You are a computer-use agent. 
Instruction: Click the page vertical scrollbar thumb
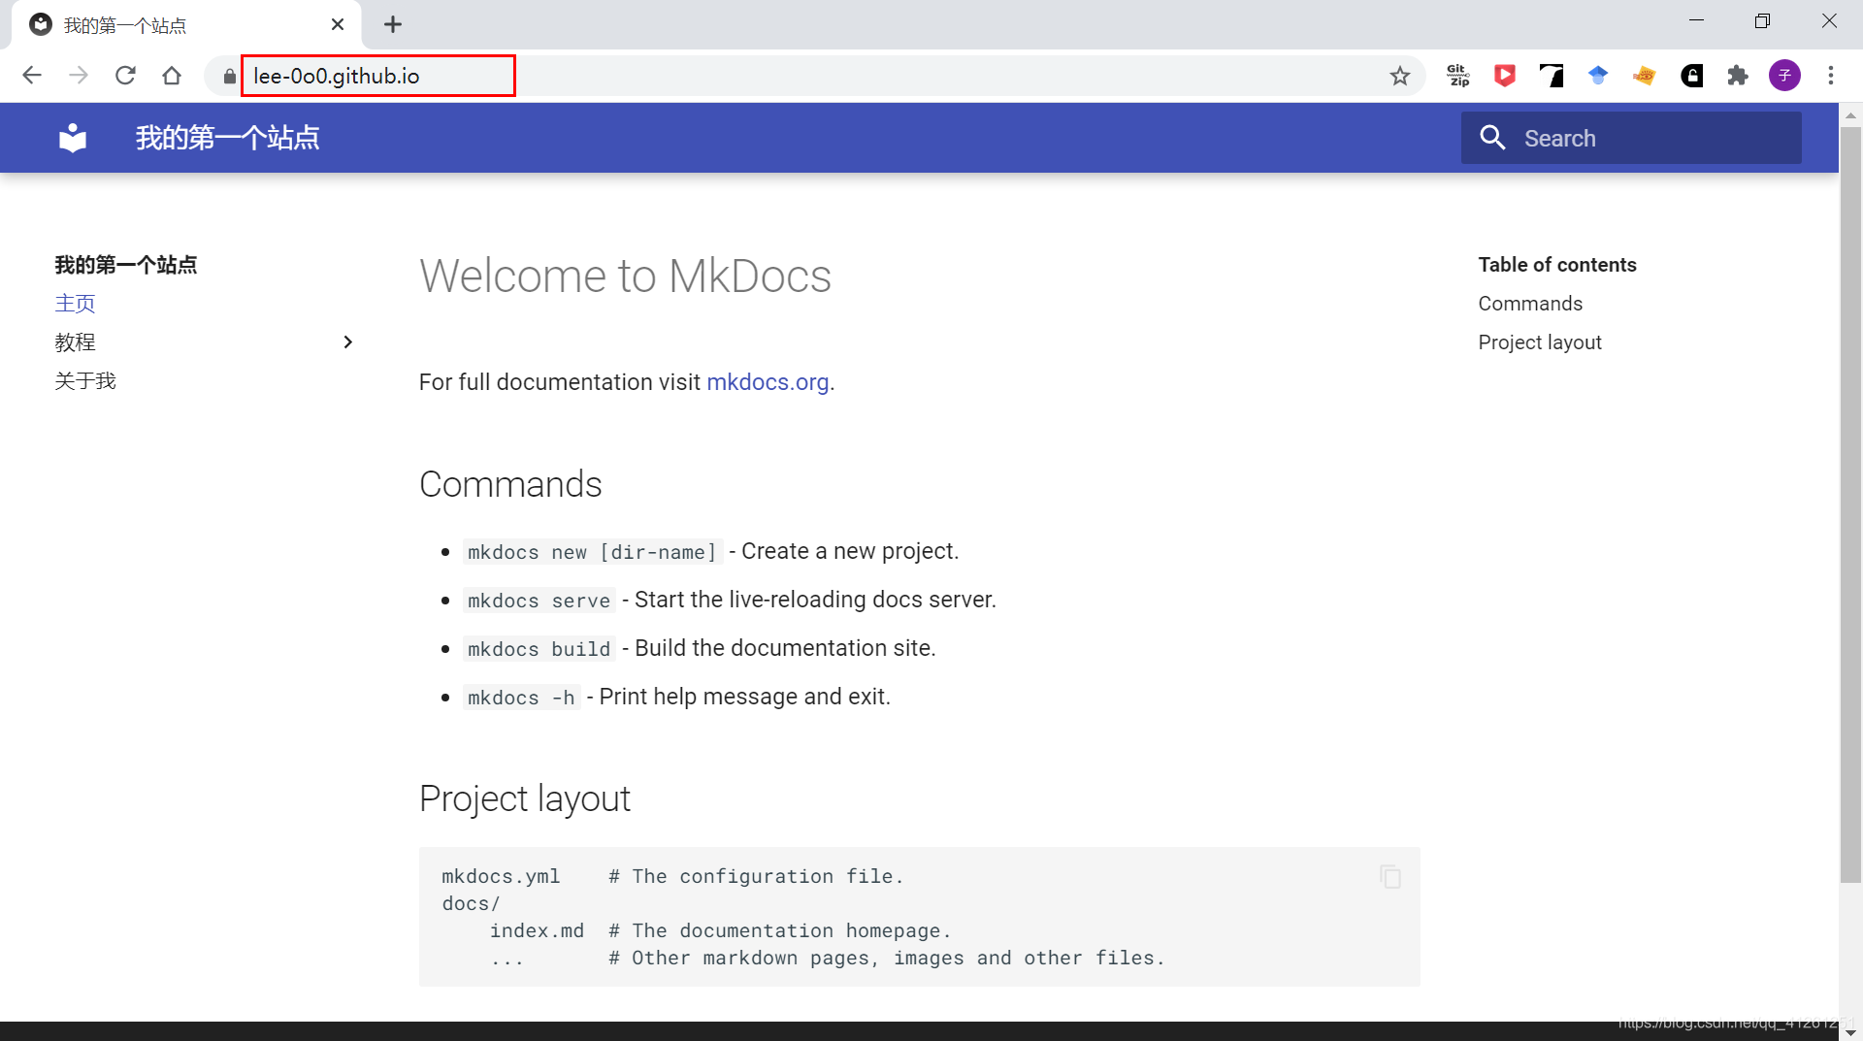coord(1850,504)
